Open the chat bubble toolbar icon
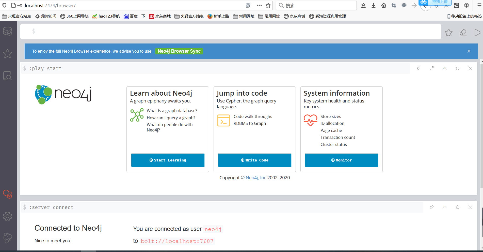 (x=404, y=5)
